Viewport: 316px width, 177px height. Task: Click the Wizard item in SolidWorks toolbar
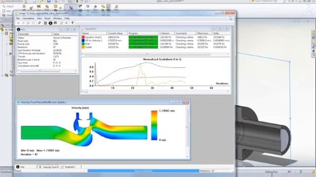pos(8,6)
